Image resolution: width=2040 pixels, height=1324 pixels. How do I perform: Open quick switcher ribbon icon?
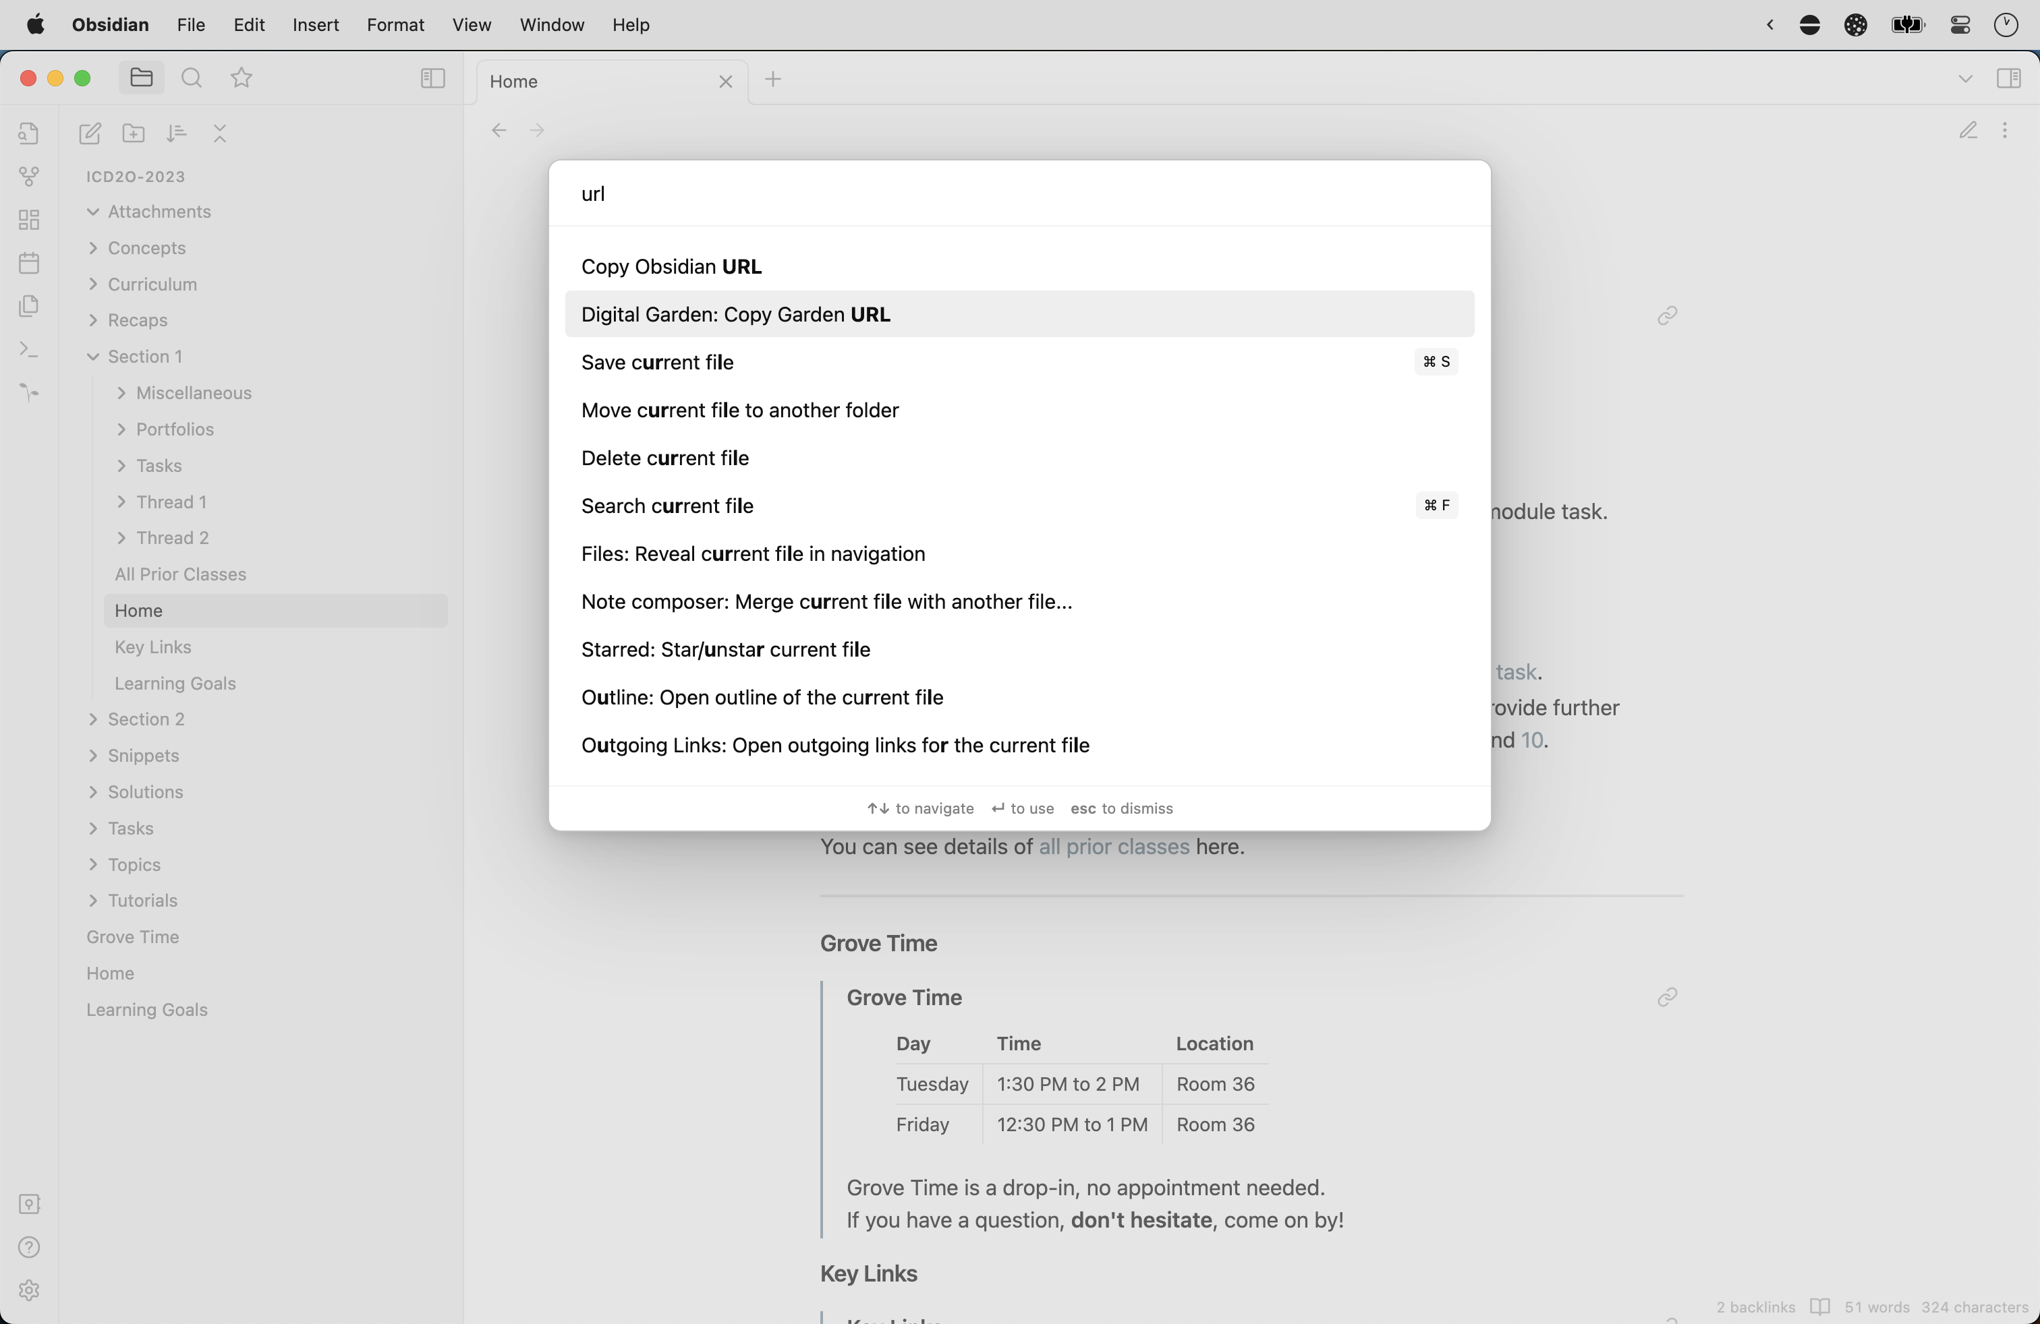click(29, 133)
